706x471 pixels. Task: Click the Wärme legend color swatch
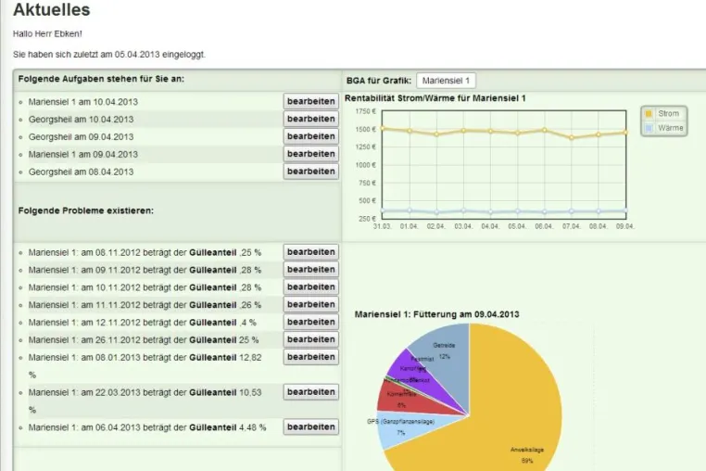[x=649, y=128]
